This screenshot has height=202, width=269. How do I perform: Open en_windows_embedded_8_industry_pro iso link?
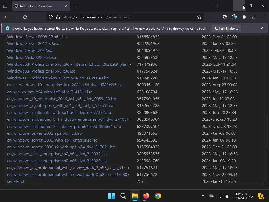click(x=64, y=127)
